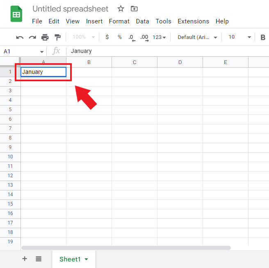Viewport: 269px width, 268px height.
Task: Open the zoom 100% dropdown
Action: tap(83, 37)
